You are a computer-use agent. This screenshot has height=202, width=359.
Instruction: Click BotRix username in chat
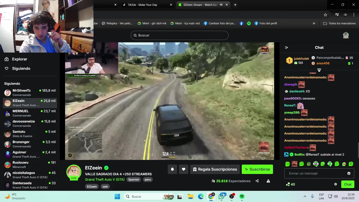[x=300, y=155]
